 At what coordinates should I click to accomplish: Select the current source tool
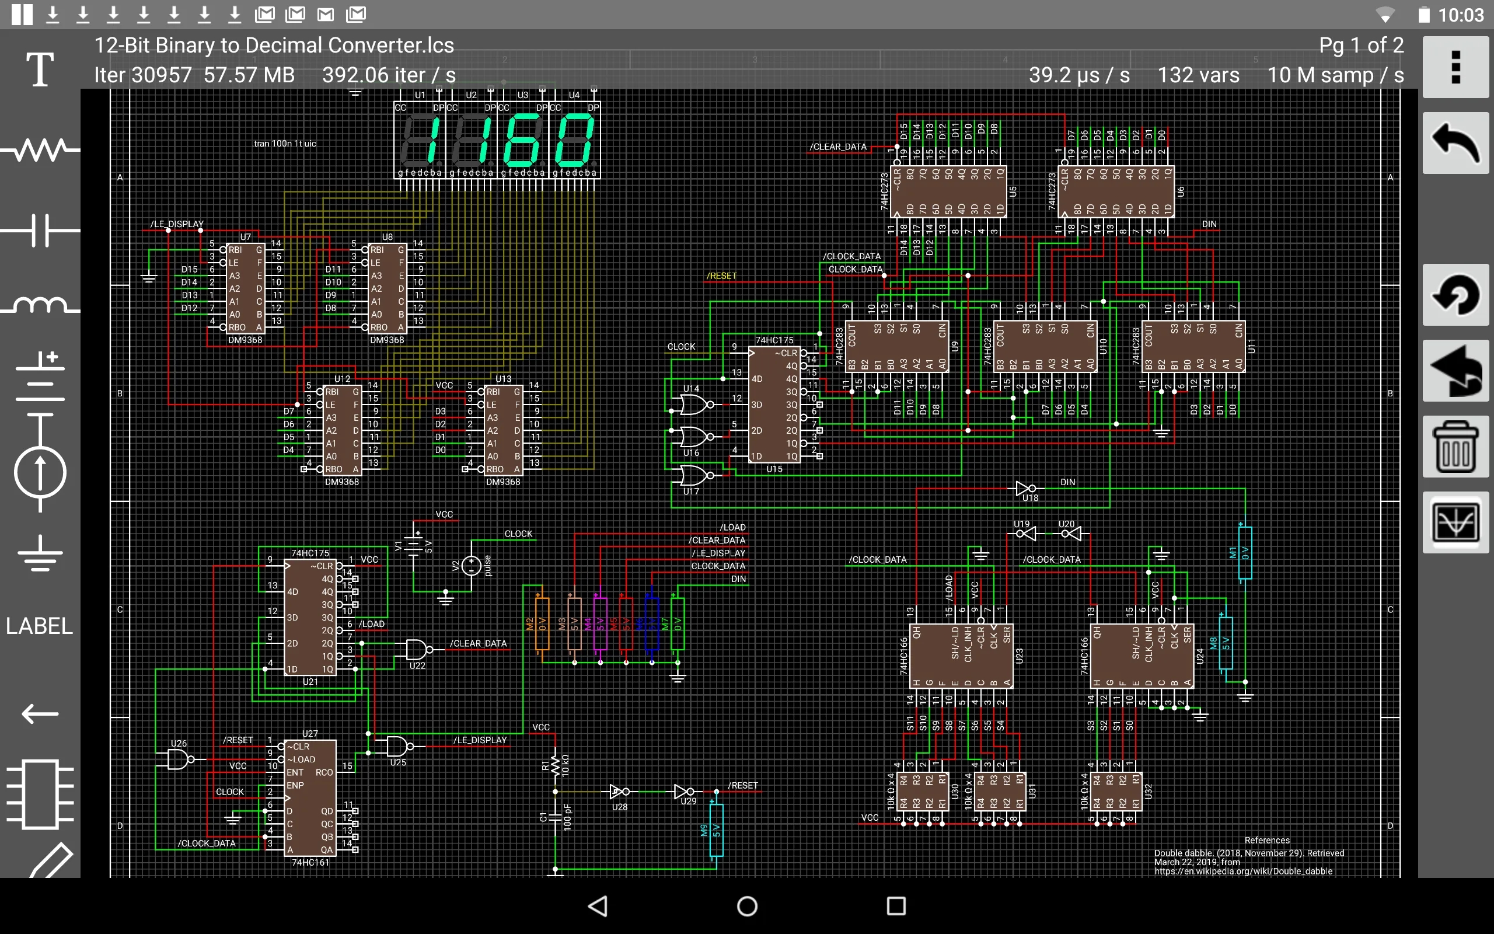click(x=40, y=463)
